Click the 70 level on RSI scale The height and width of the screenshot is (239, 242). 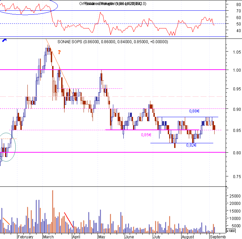[239, 11]
